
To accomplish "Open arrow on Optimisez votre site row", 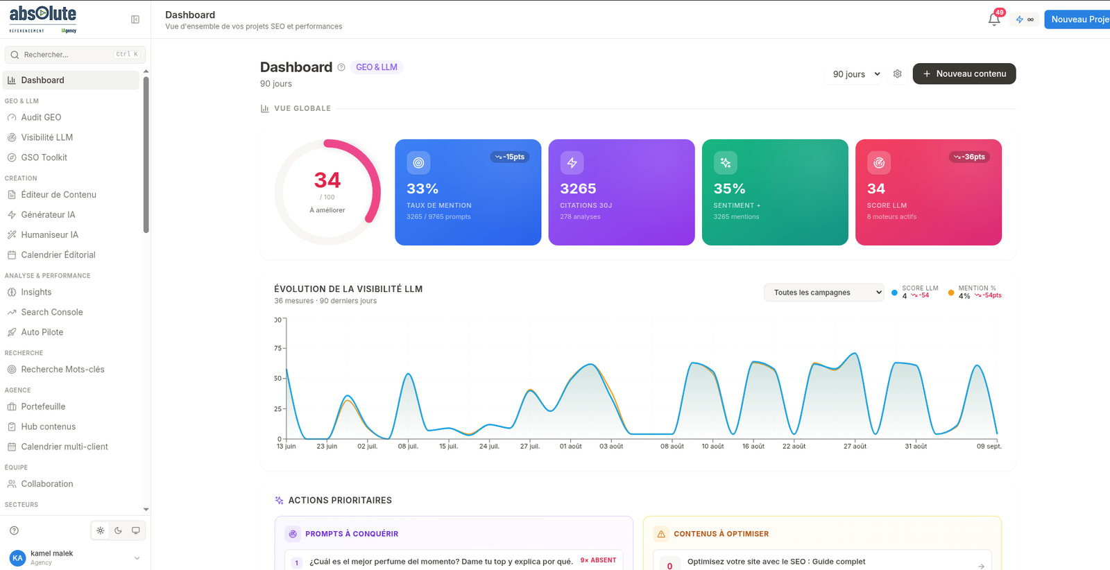I will pos(981,566).
